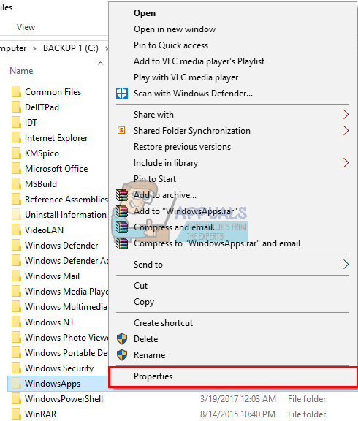The height and width of the screenshot is (421, 358).
Task: Click the UAC shield icon beside Rename
Action: coord(122,355)
